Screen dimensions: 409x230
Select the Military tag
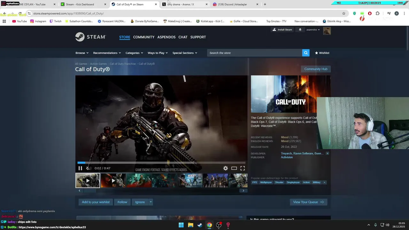pyautogui.click(x=317, y=182)
